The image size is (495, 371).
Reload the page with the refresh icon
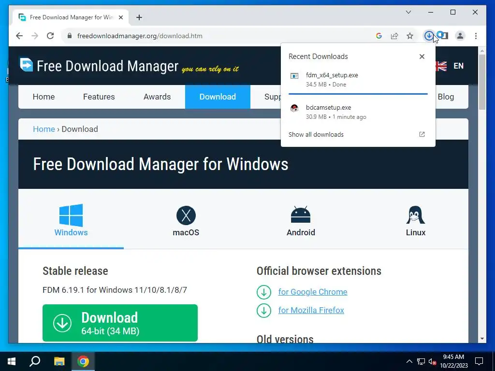[50, 36]
